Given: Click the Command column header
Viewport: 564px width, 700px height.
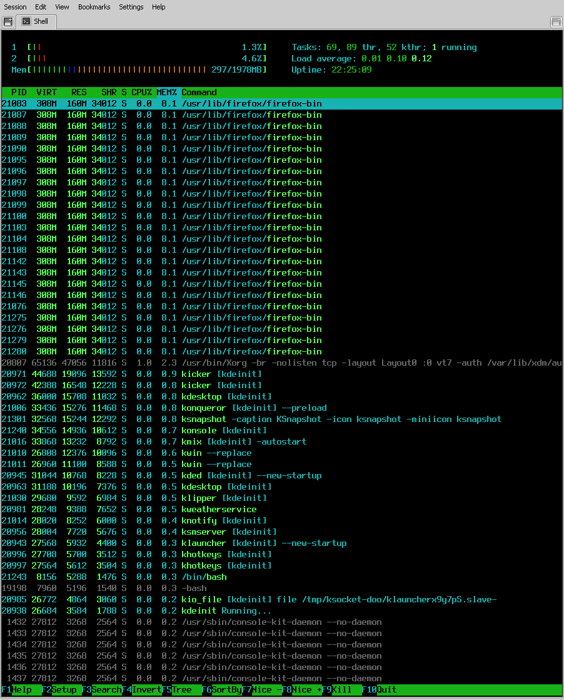Looking at the screenshot, I should (199, 93).
